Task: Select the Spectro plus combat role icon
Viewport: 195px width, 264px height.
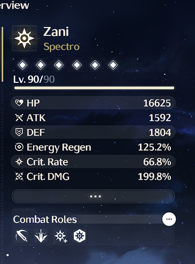Action: coord(60,236)
